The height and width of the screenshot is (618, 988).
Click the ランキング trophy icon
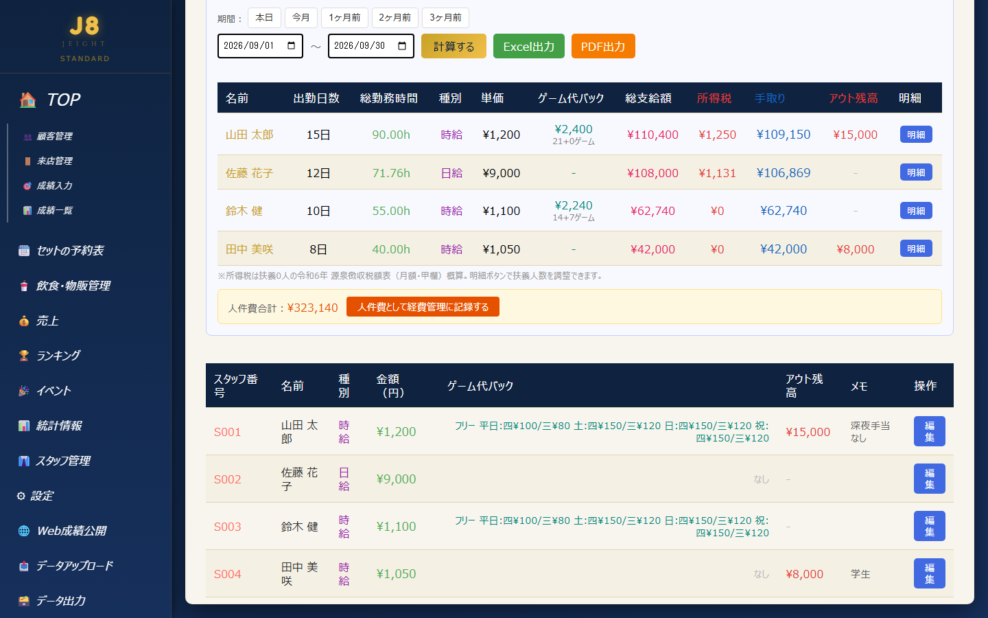24,356
